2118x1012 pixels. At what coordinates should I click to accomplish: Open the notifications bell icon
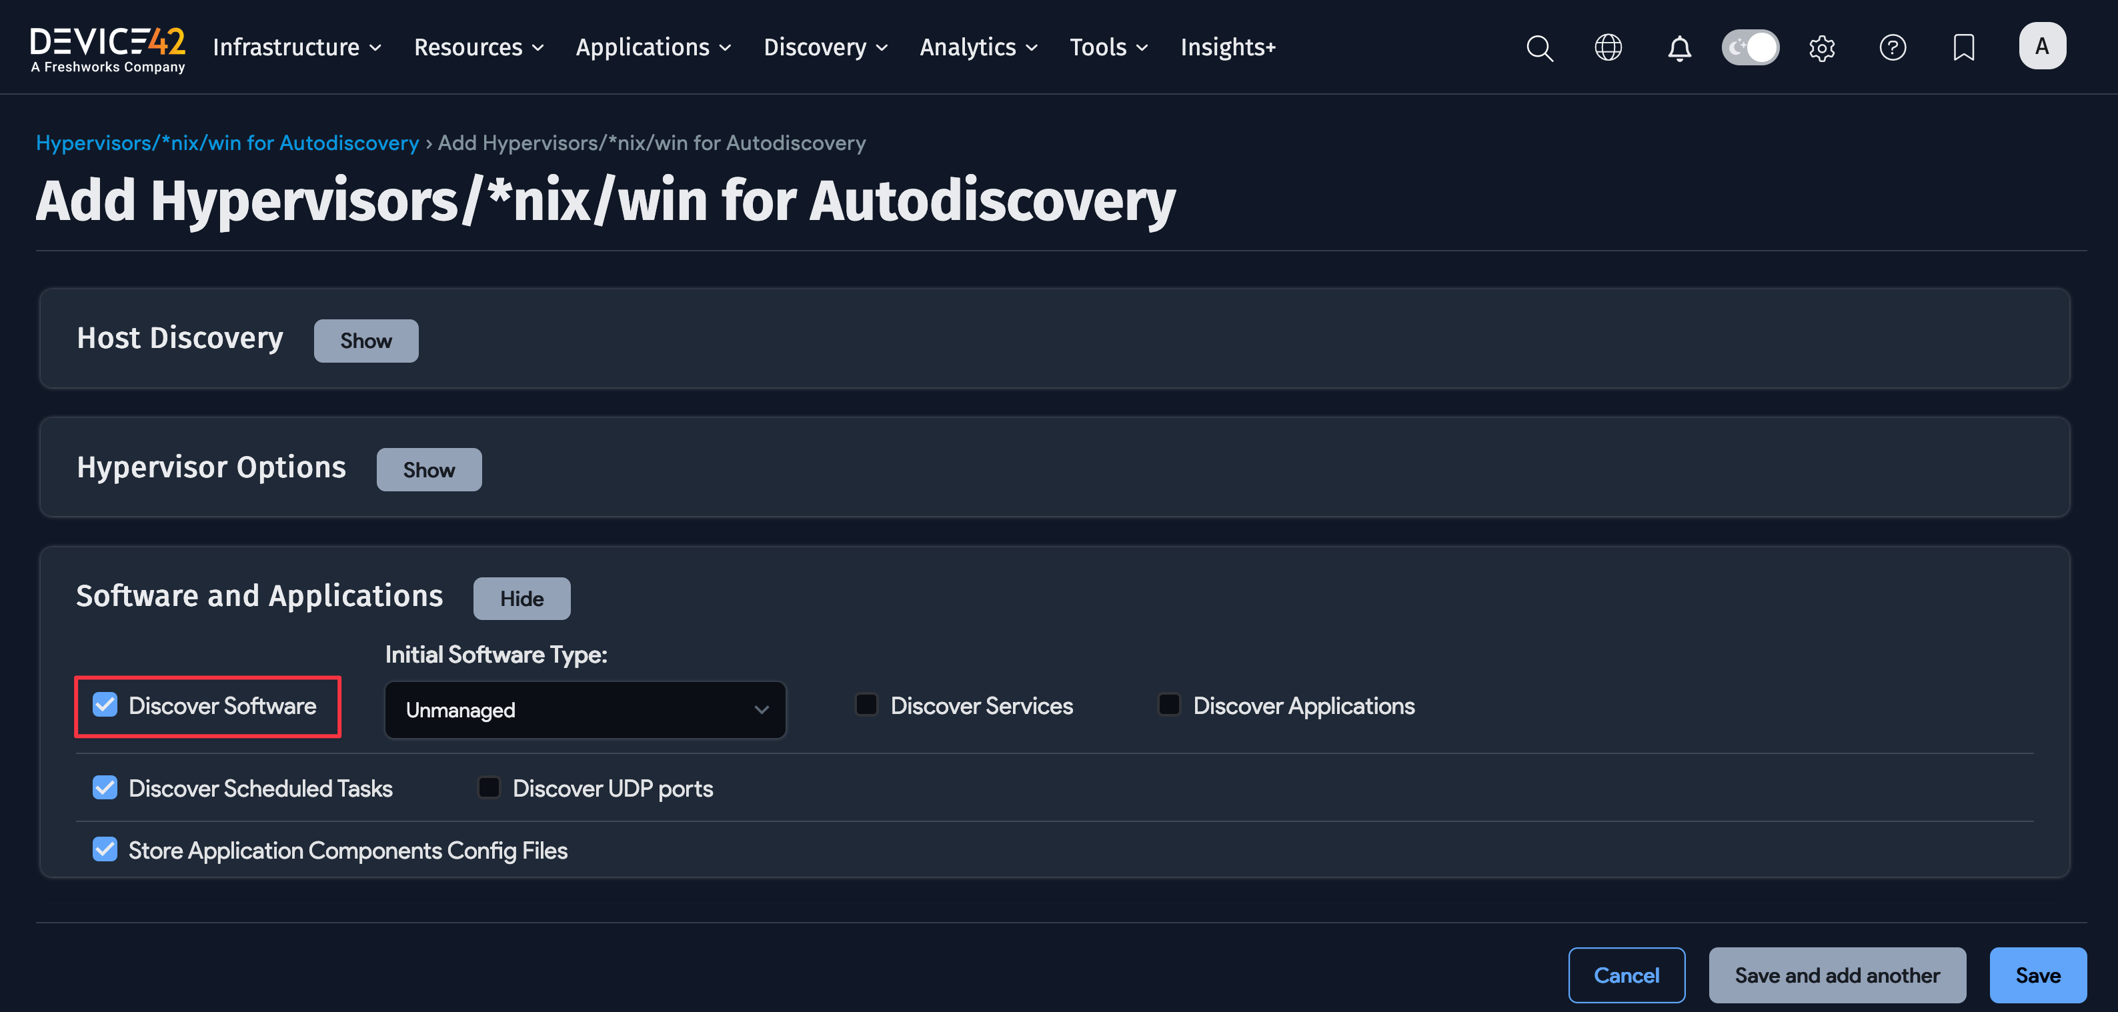1679,47
